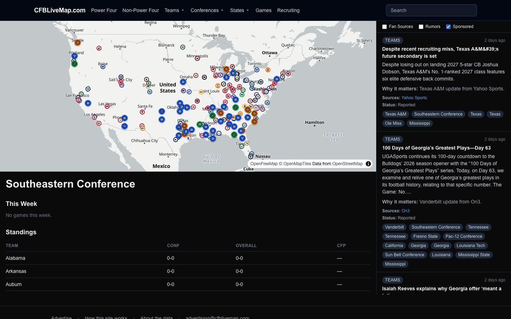This screenshot has width=511, height=319.
Task: Click the red marker southeast of Los Angeles
Action: coord(99,123)
